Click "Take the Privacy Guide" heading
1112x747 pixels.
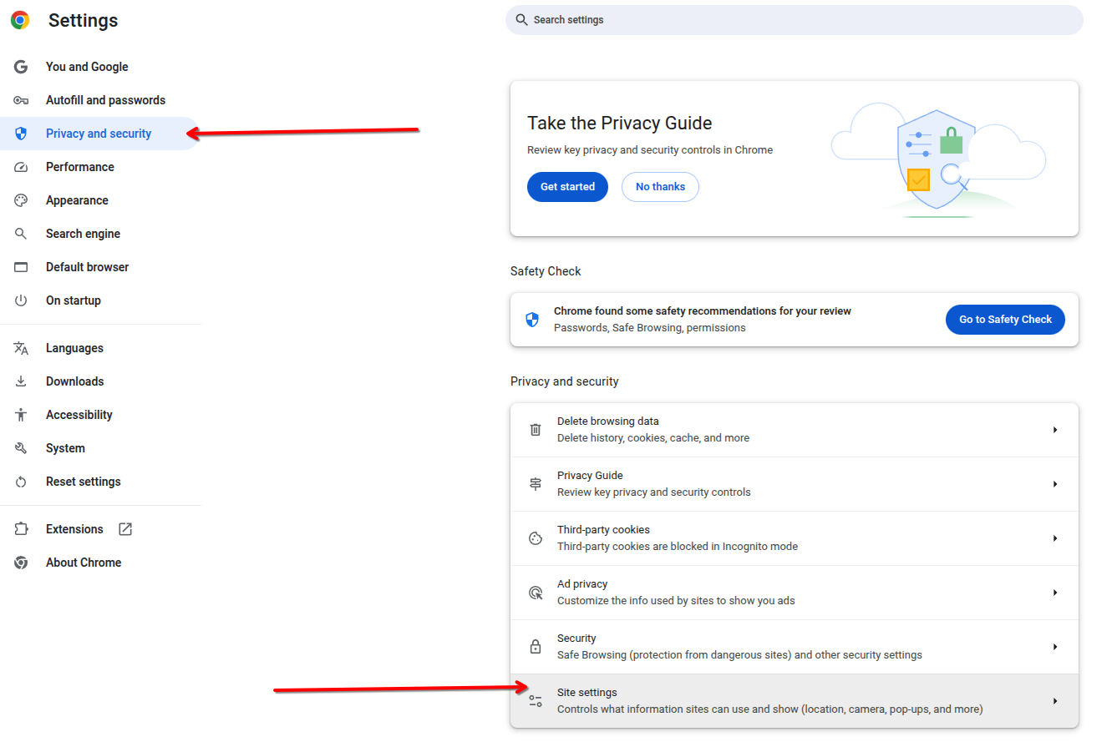click(620, 124)
